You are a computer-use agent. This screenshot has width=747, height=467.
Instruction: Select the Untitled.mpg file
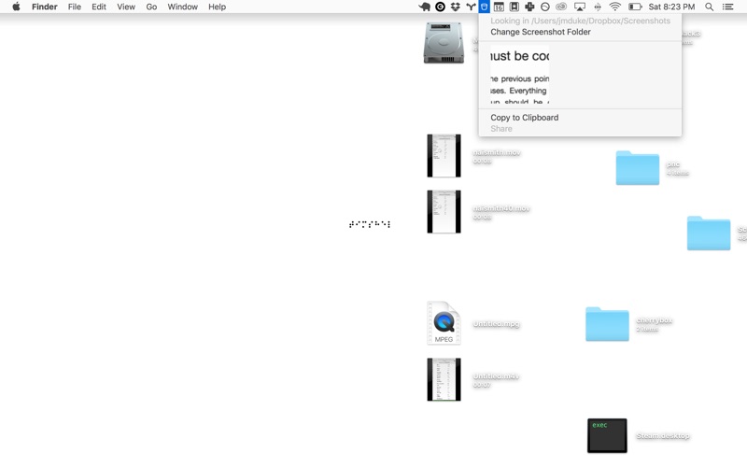444,323
